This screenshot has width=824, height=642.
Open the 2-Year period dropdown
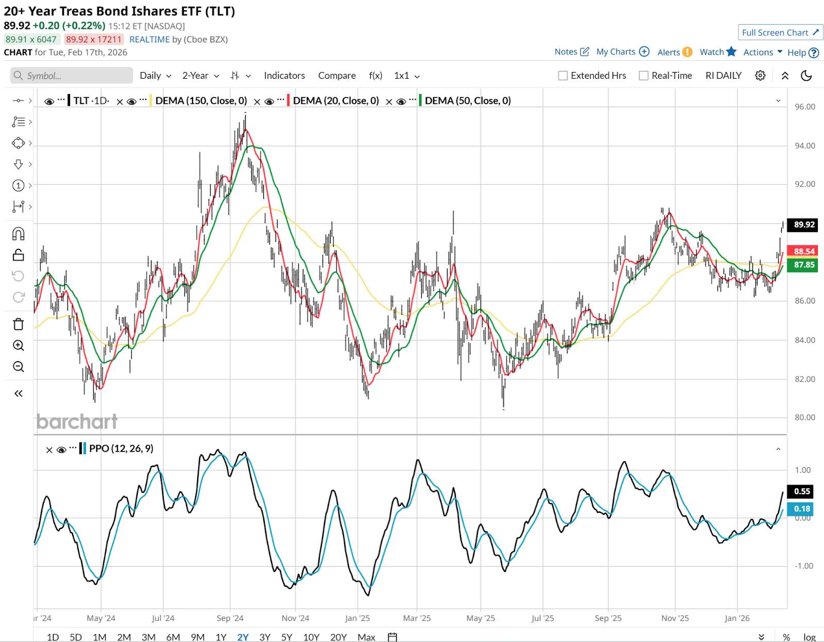pos(200,76)
